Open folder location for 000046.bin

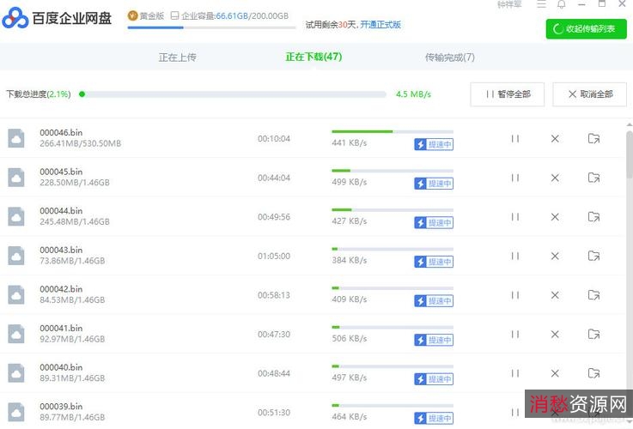[593, 139]
